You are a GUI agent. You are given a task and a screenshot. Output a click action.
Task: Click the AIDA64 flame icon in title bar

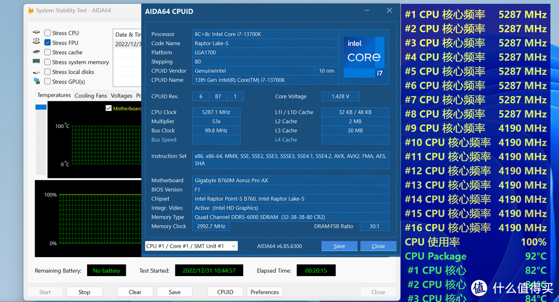point(31,10)
